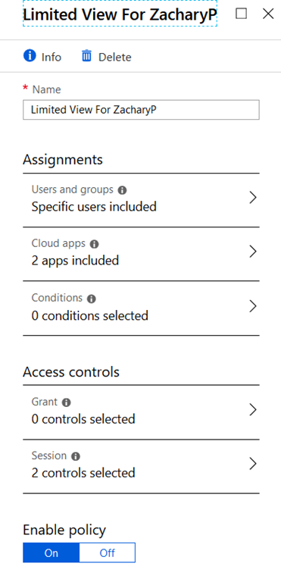Expand Grant controls chevron arrow

(253, 410)
